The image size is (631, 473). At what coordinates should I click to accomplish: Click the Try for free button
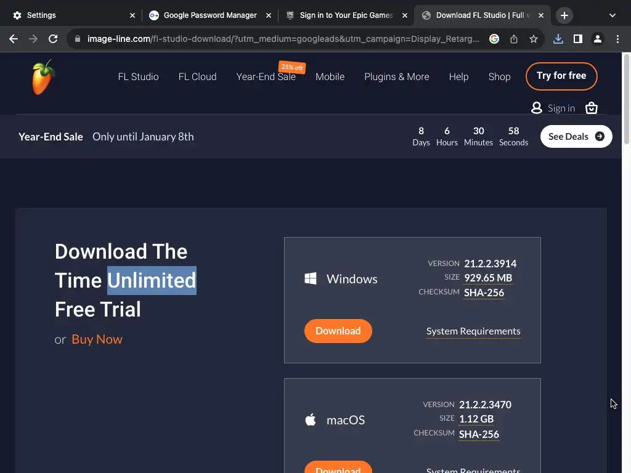[561, 76]
